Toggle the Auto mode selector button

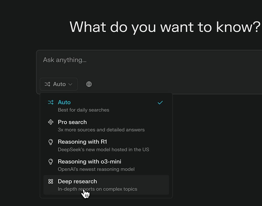coord(59,84)
